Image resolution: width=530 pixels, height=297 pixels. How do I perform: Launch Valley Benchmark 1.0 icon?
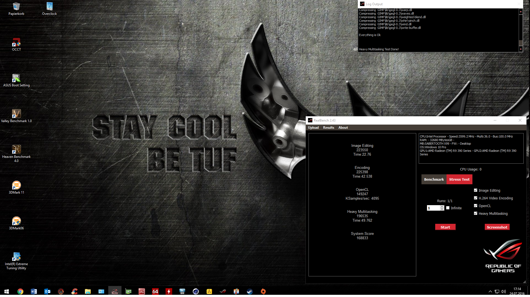16,116
